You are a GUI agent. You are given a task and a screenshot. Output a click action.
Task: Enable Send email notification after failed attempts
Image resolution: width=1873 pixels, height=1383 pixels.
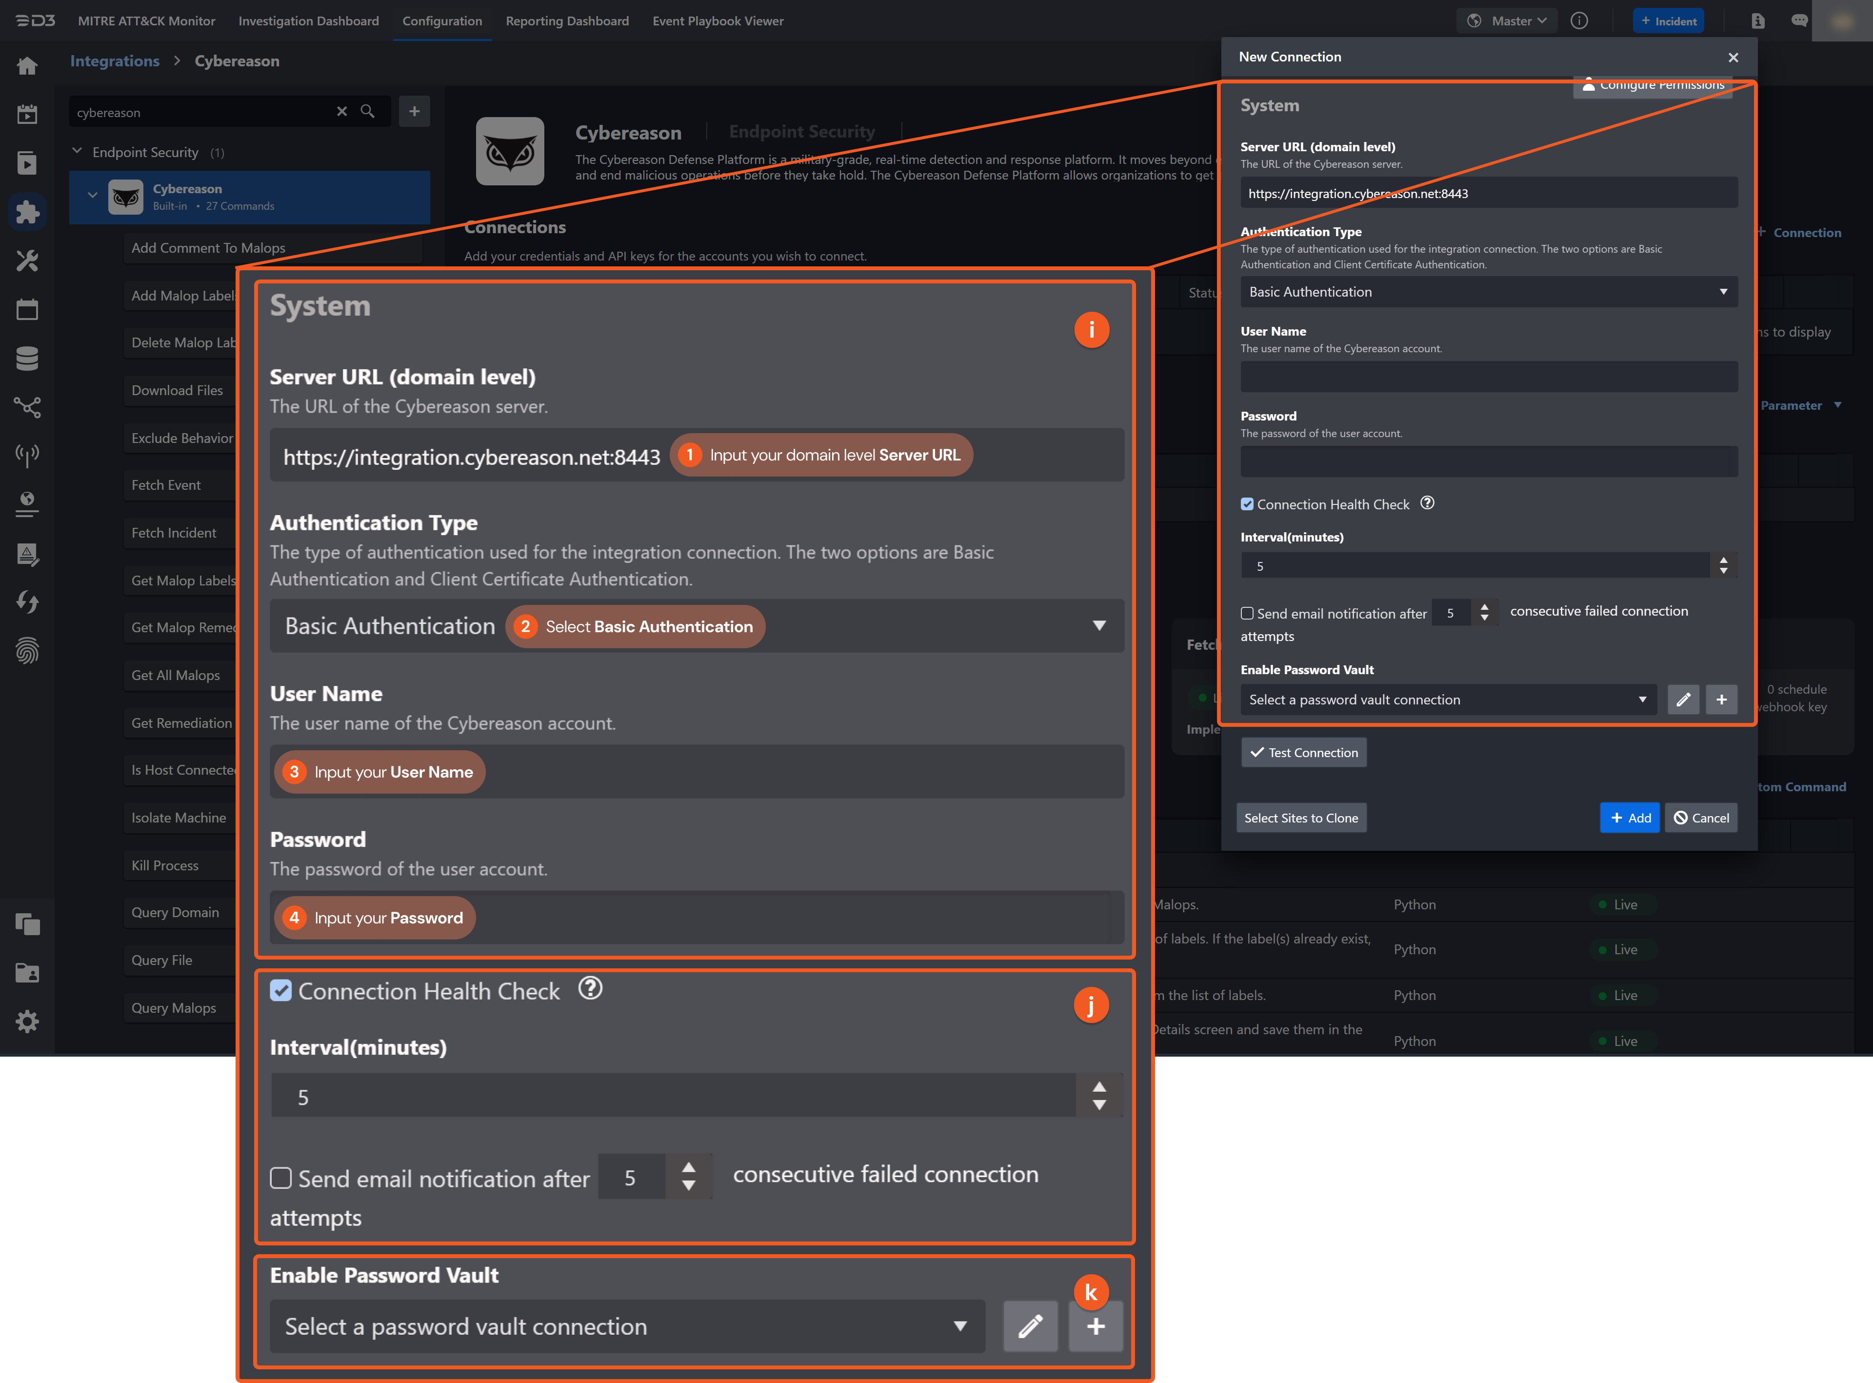tap(281, 1178)
